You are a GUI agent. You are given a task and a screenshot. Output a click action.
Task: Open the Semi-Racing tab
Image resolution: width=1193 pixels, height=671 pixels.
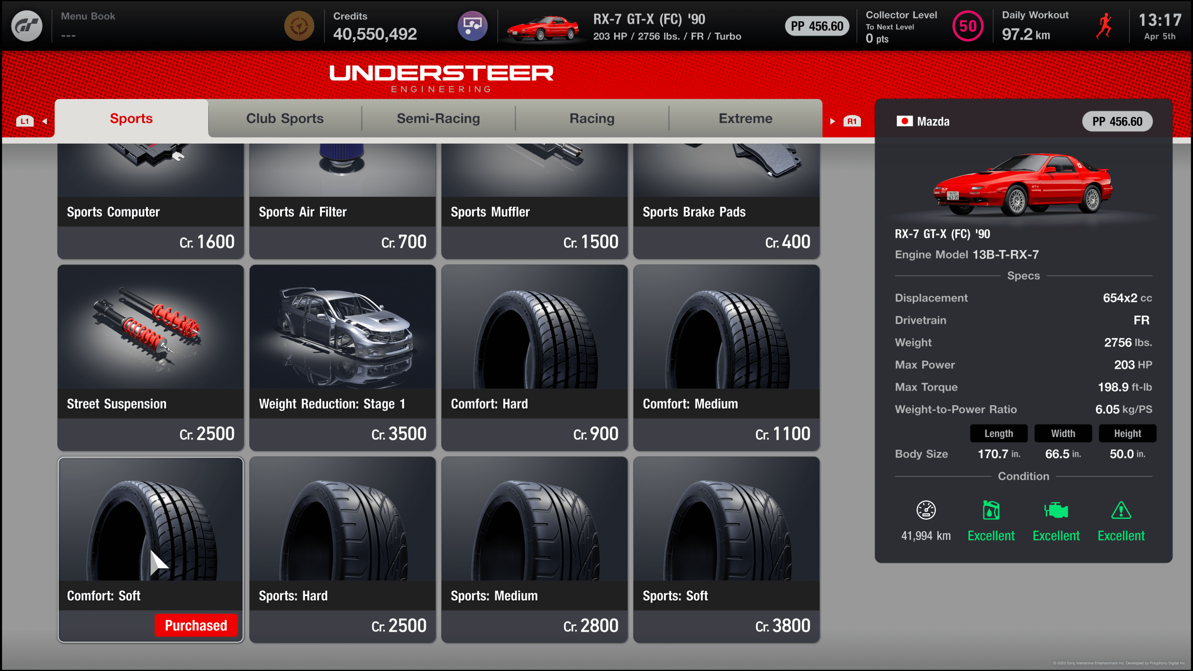pyautogui.click(x=438, y=119)
